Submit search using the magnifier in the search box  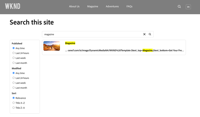(x=150, y=34)
